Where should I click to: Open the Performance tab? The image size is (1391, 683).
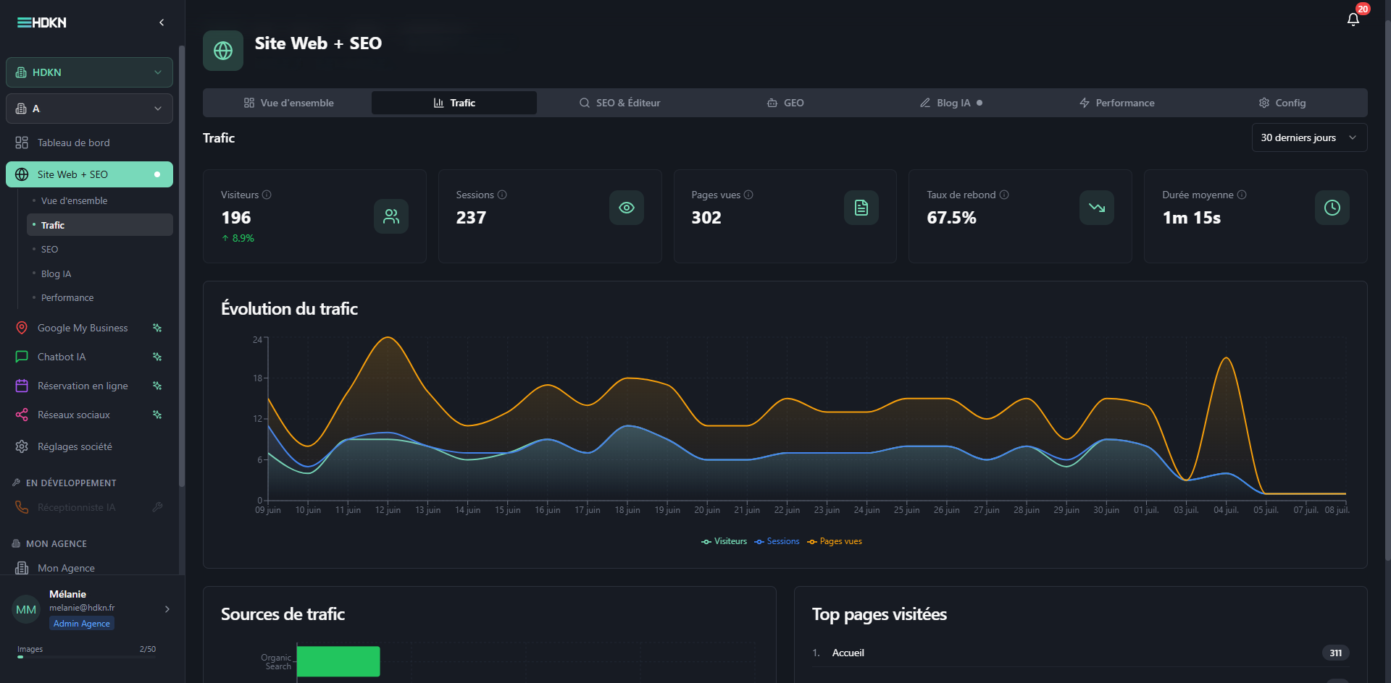pyautogui.click(x=1116, y=103)
